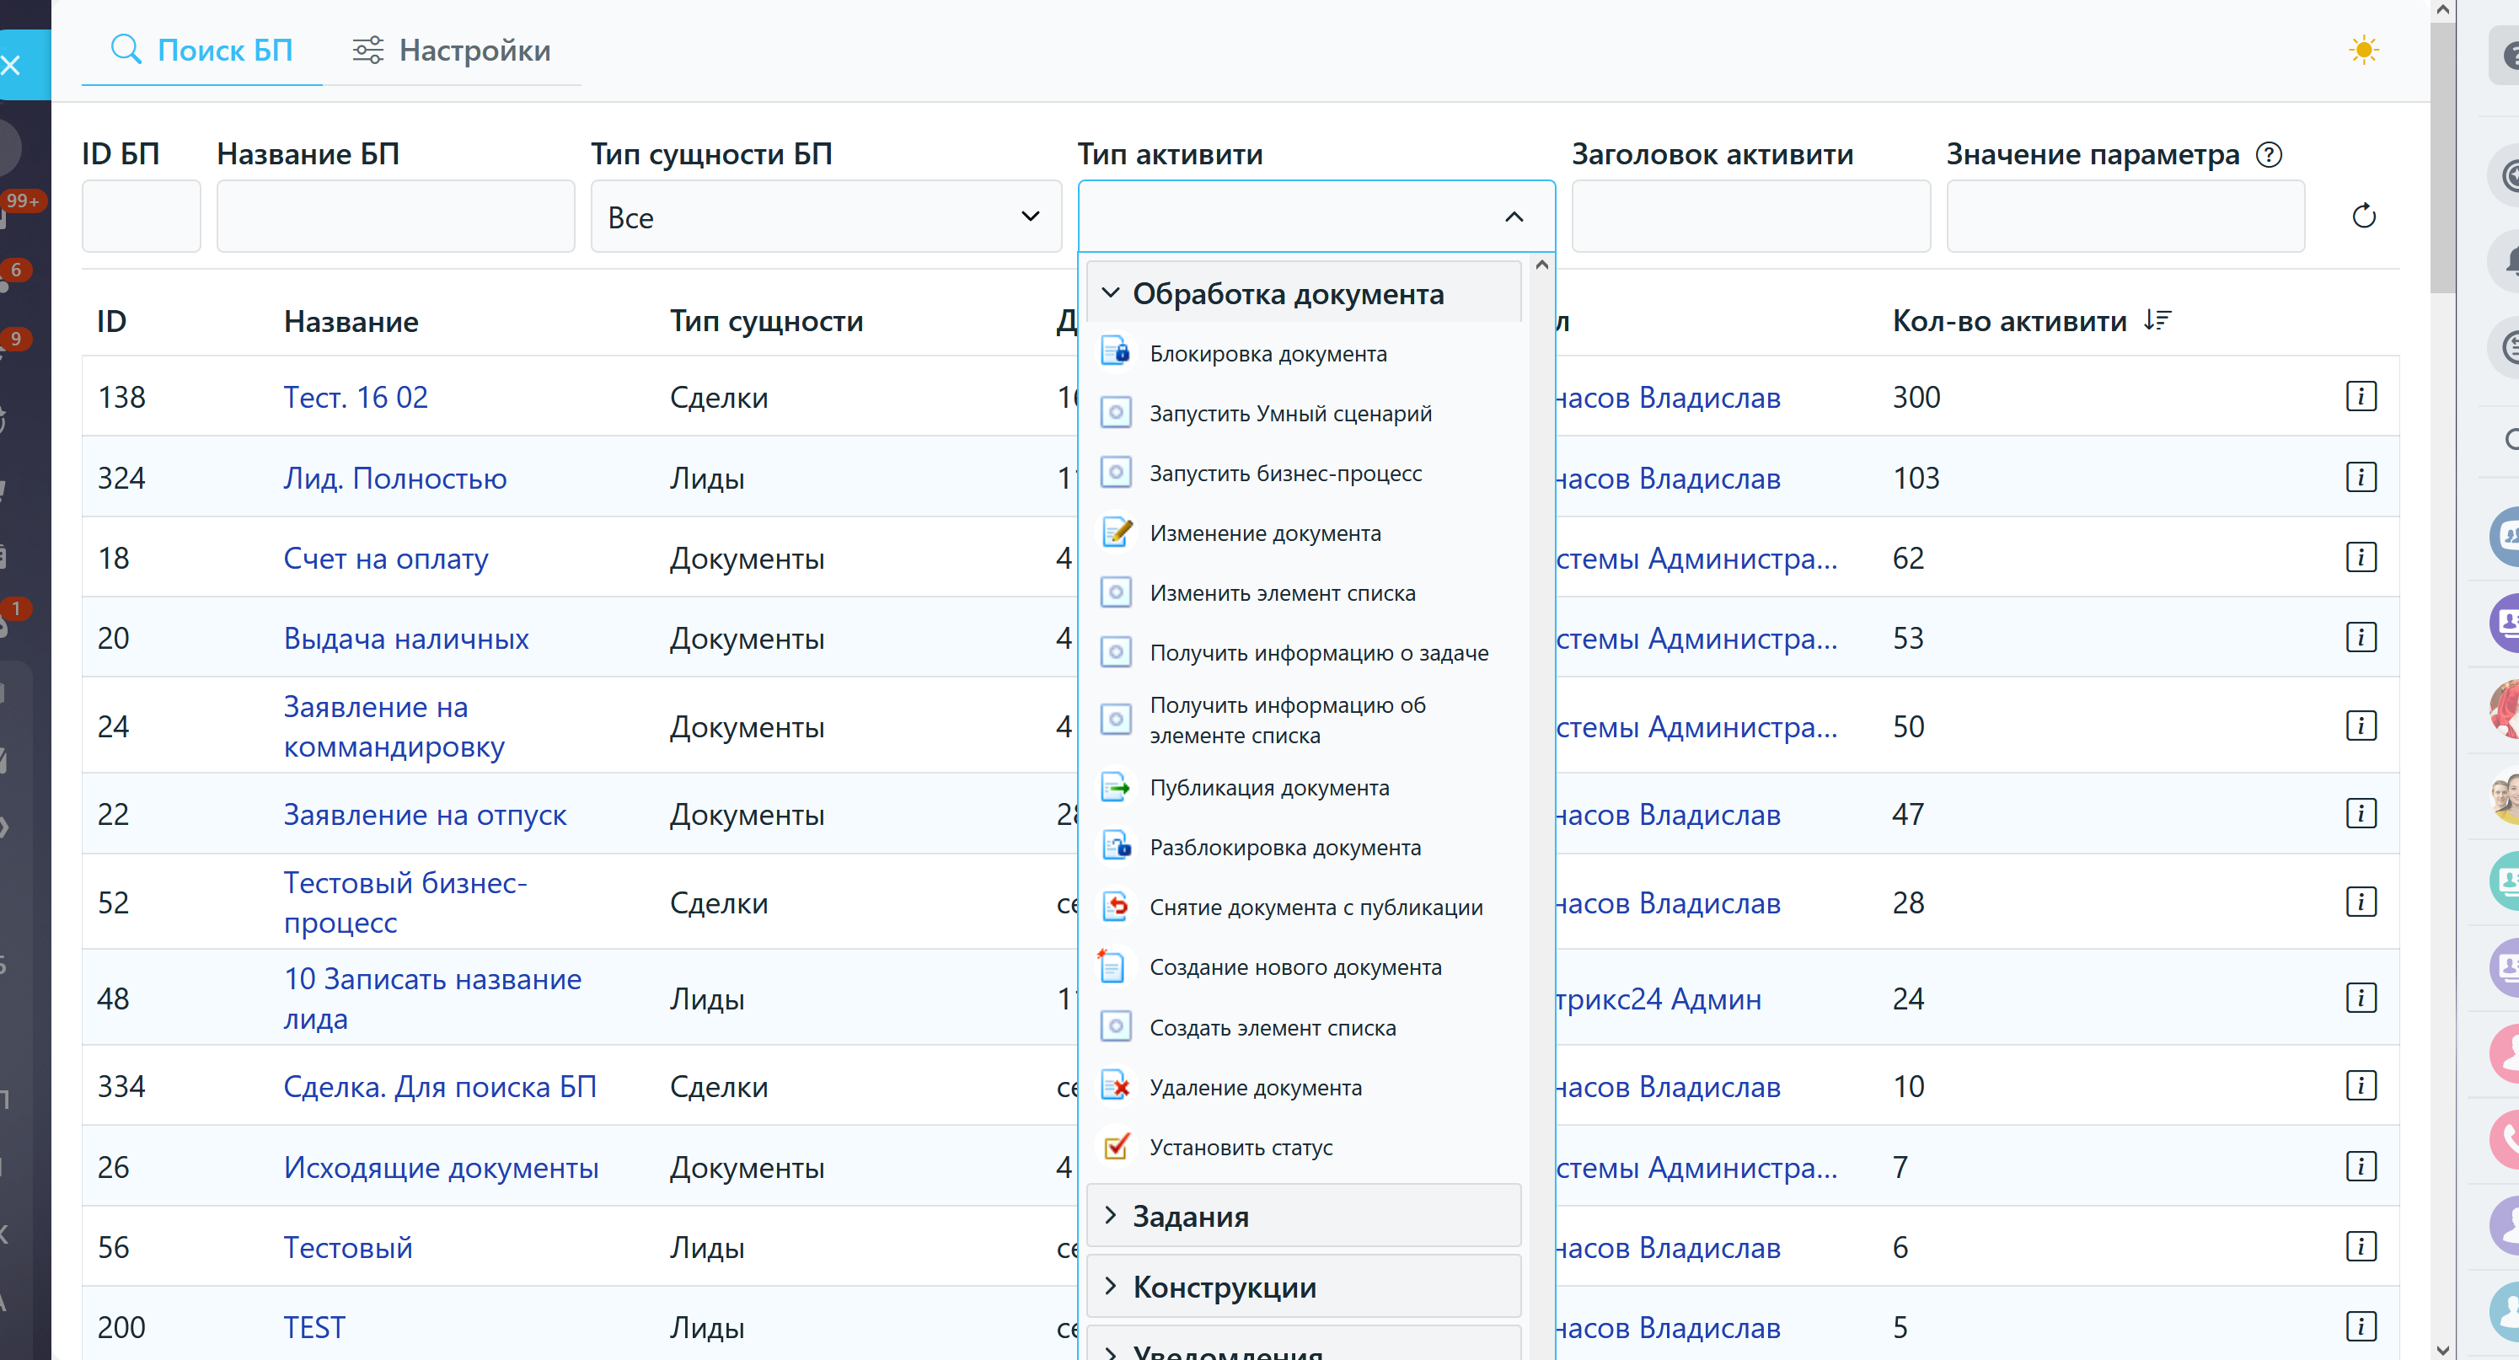
Task: Select Блокировка документа activity option
Action: (x=1268, y=354)
